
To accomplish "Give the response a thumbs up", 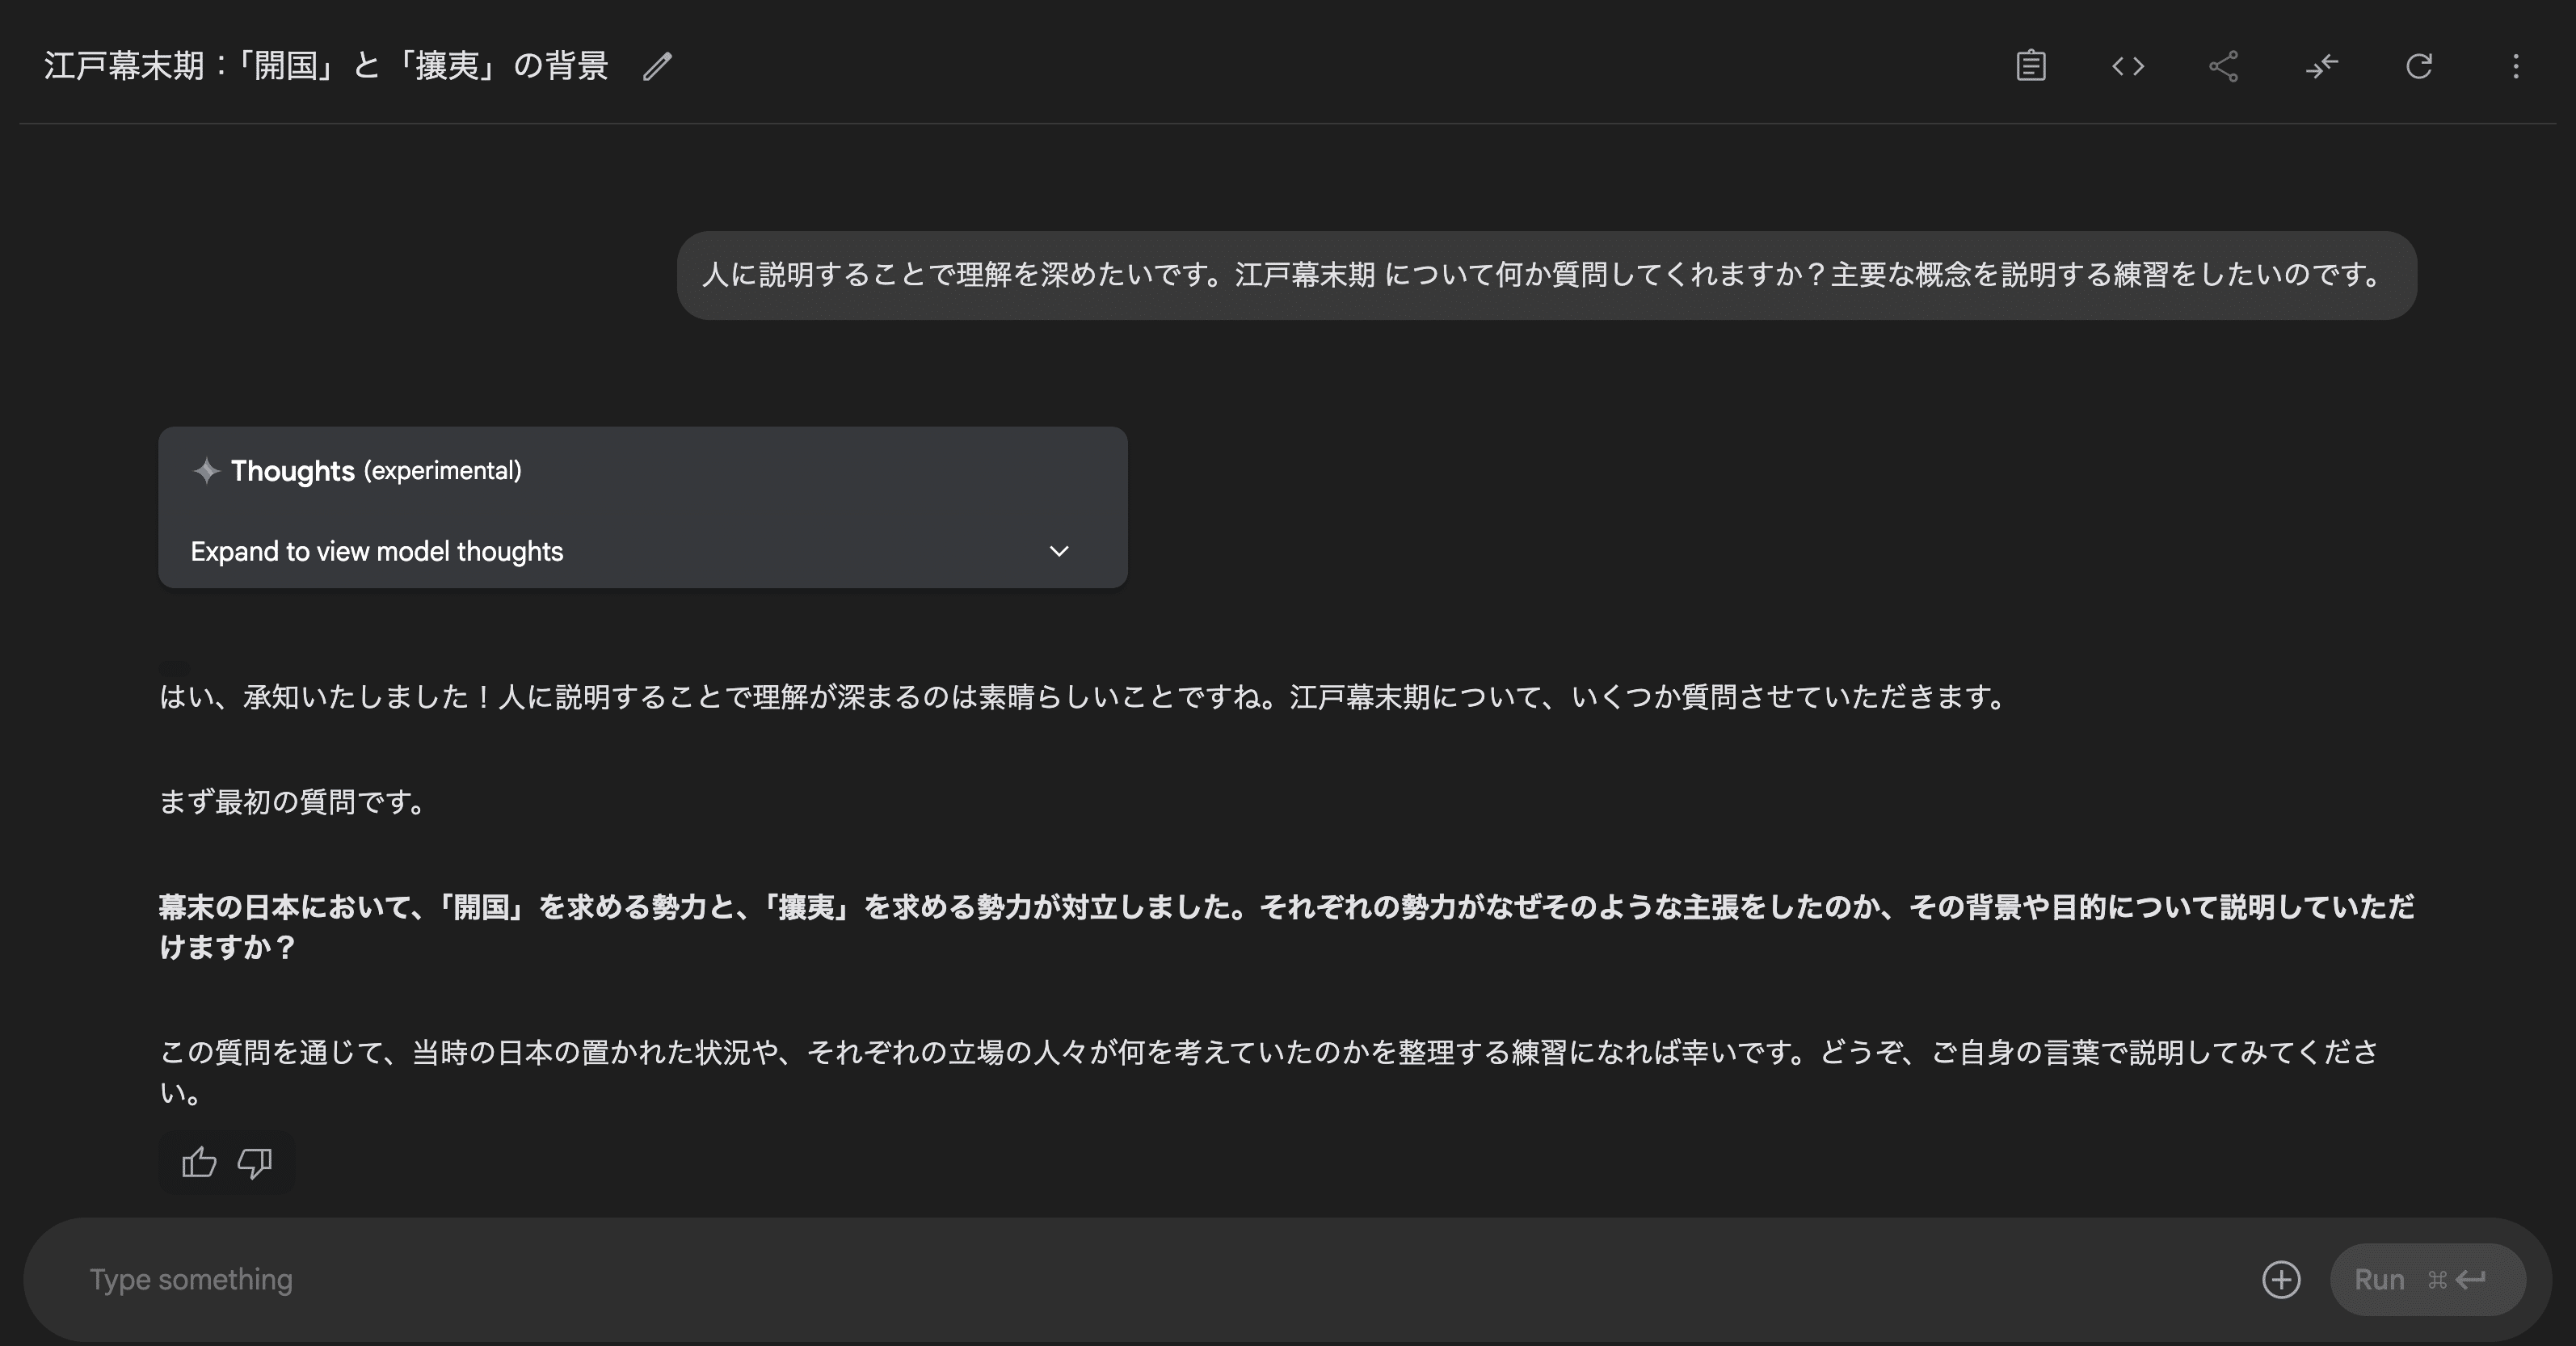I will (x=199, y=1162).
